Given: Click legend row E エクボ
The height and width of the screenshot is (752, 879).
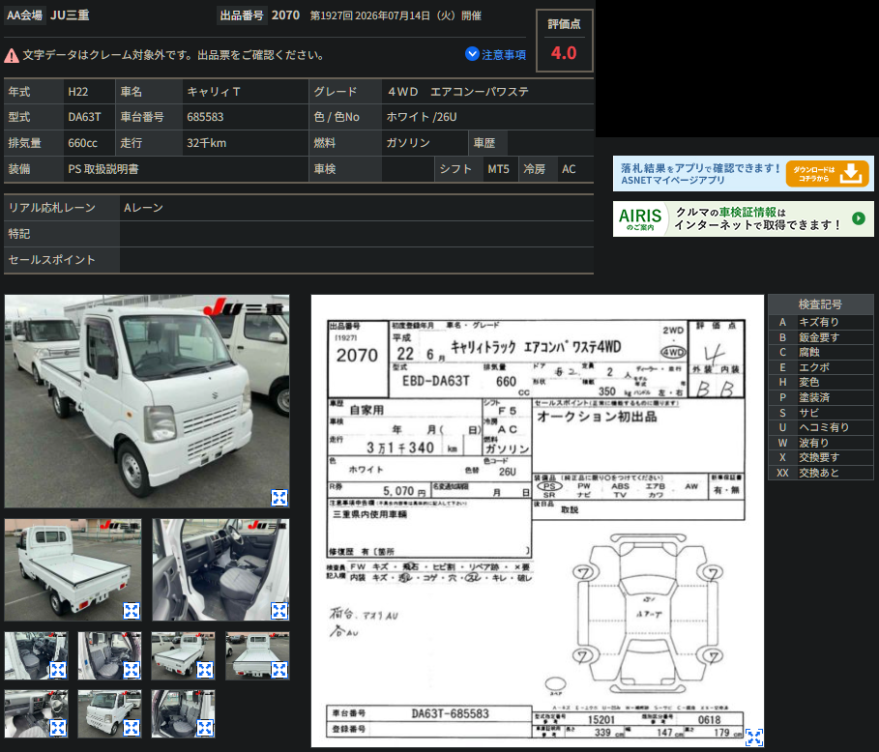Looking at the screenshot, I should tap(820, 367).
